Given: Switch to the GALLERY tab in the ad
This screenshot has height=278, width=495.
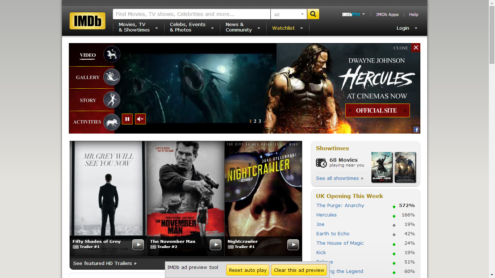Looking at the screenshot, I should 88,77.
